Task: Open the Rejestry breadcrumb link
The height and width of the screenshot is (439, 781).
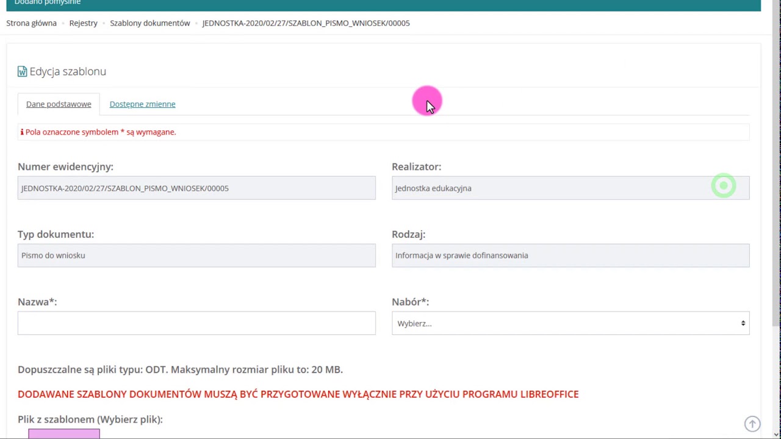Action: (x=83, y=23)
